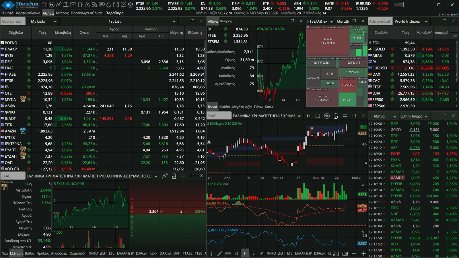
Task: Open the RSS news feed icon
Action: click(94, 5)
